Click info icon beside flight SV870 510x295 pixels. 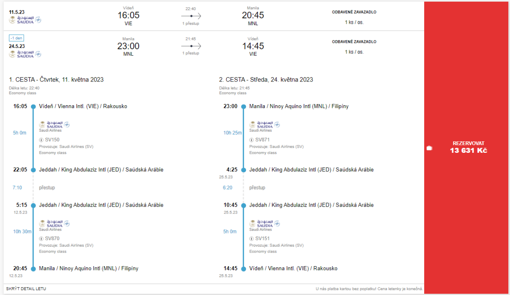point(41,239)
